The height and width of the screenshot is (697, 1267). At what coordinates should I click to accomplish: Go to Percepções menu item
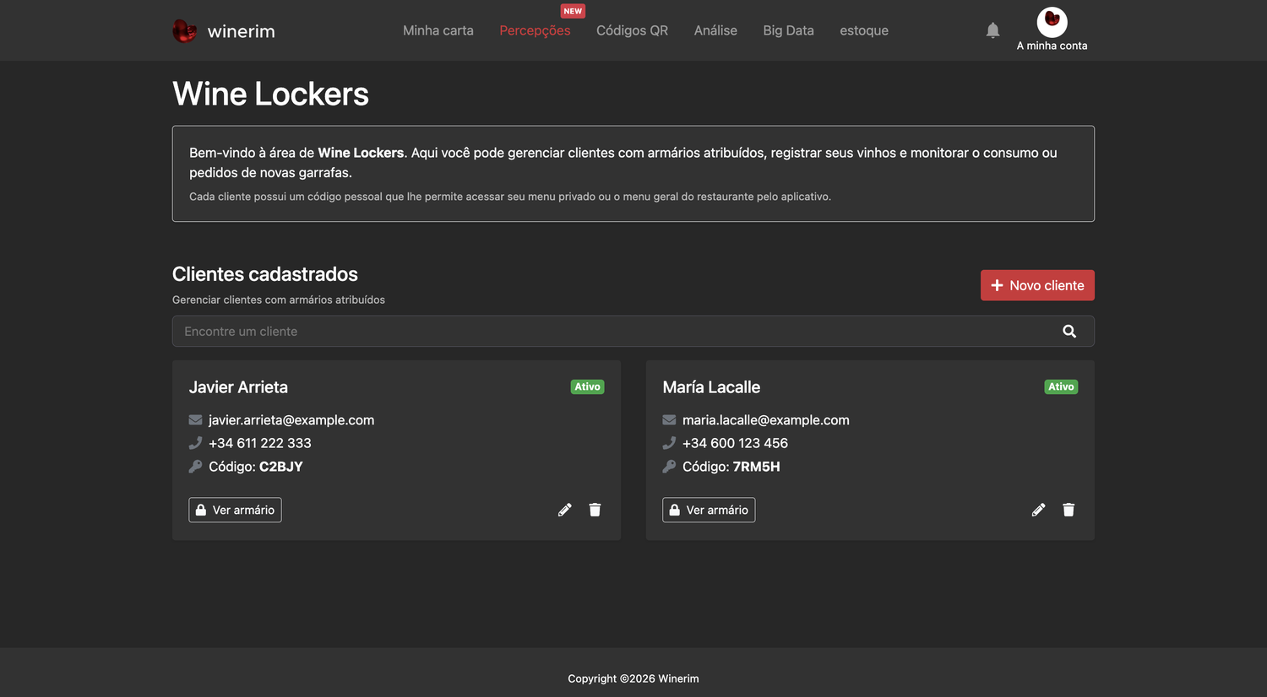pos(535,30)
